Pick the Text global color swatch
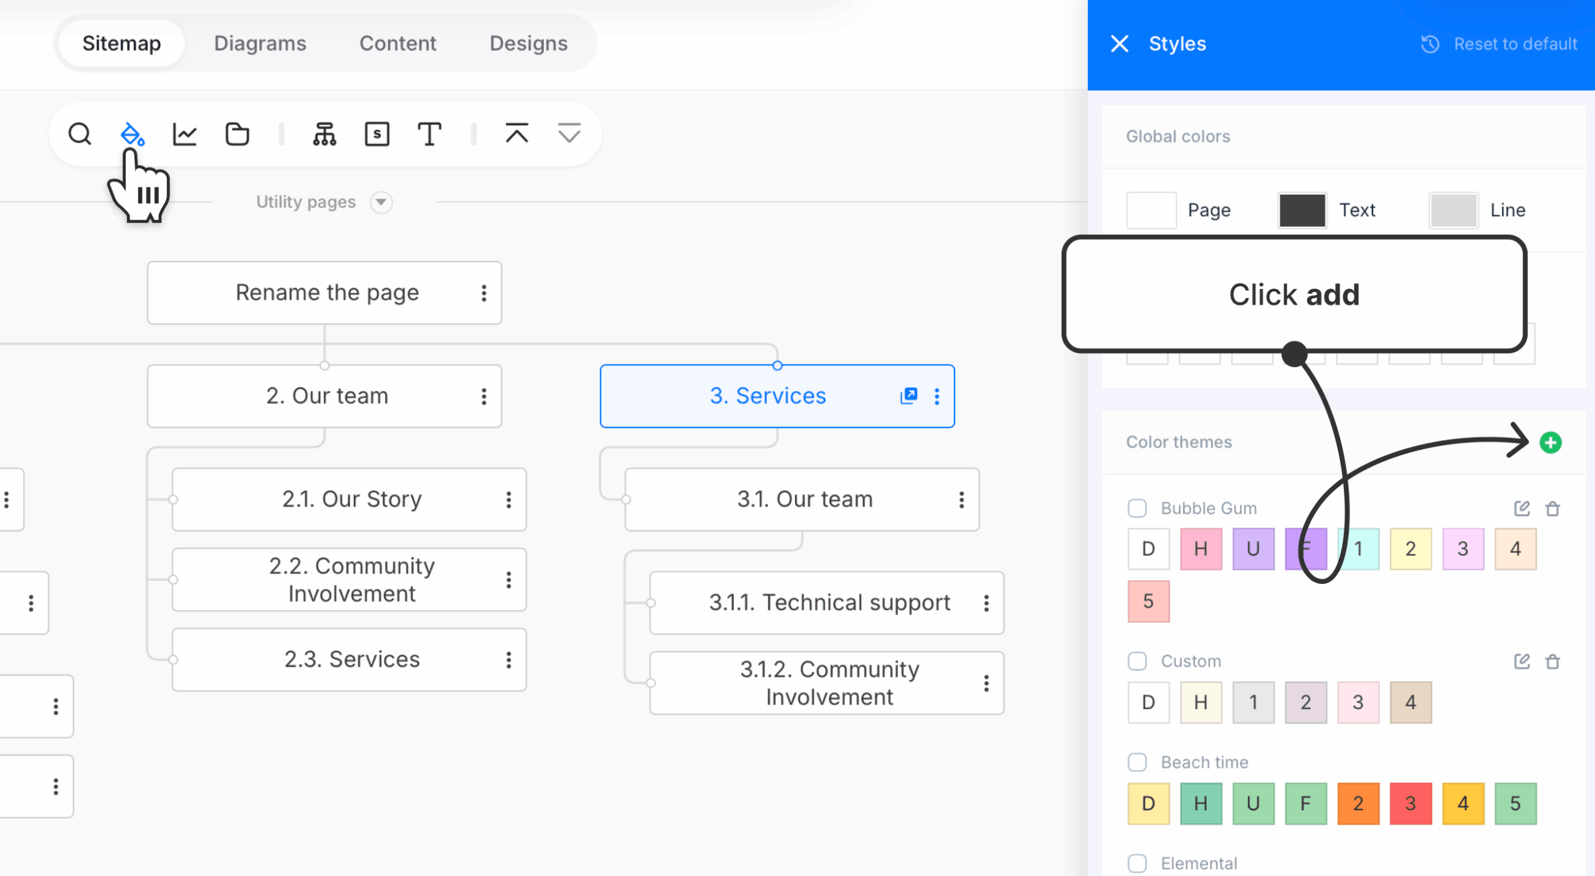The image size is (1595, 876). tap(1302, 210)
